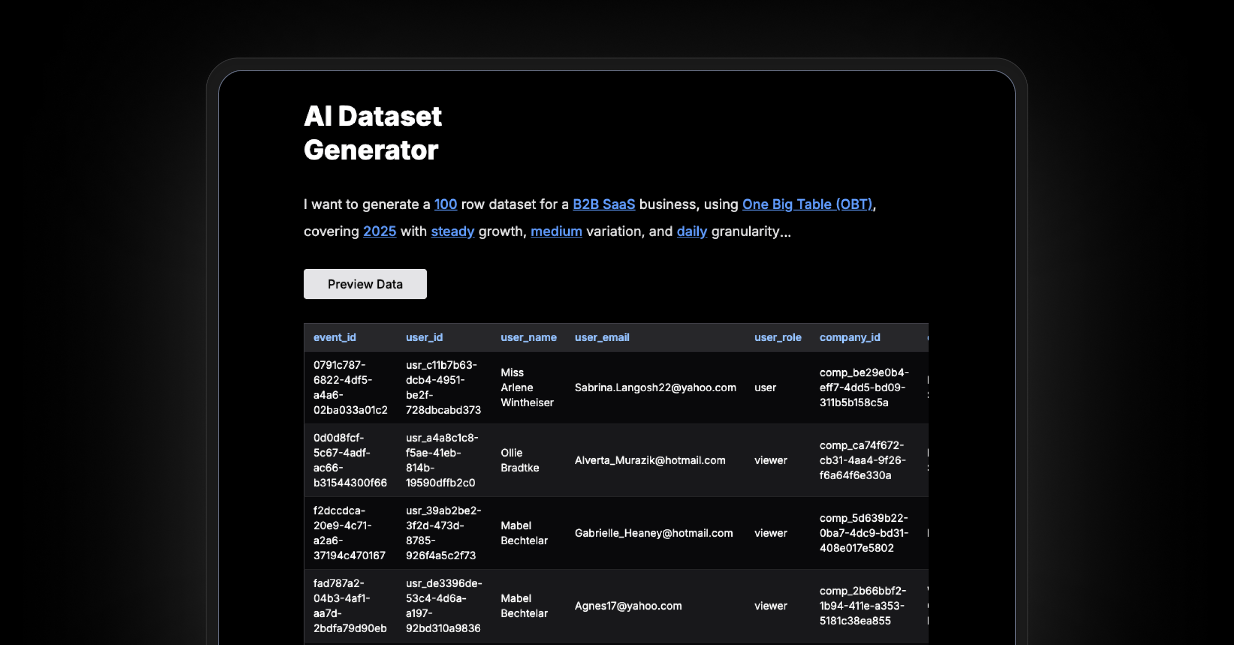Click the user_id column header
This screenshot has height=645, width=1234.
pos(424,337)
